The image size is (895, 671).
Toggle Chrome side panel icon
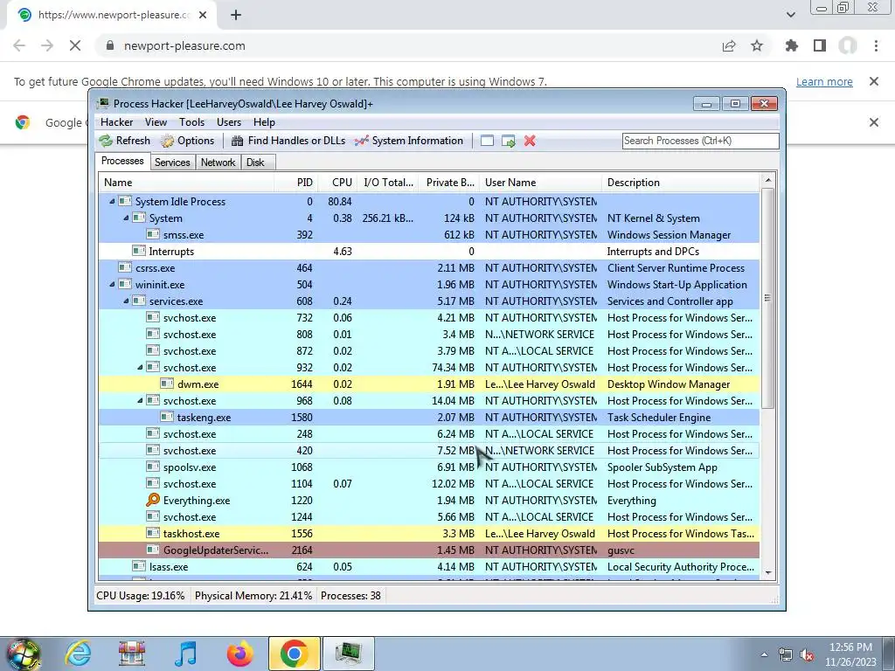tap(820, 45)
